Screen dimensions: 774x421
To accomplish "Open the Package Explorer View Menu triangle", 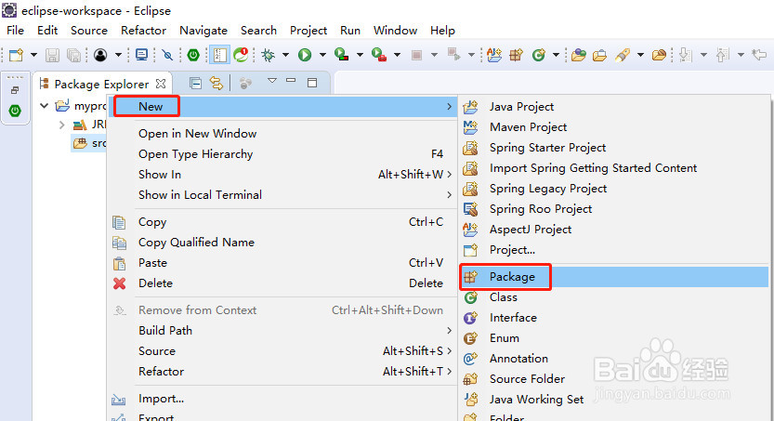I will pyautogui.click(x=272, y=81).
